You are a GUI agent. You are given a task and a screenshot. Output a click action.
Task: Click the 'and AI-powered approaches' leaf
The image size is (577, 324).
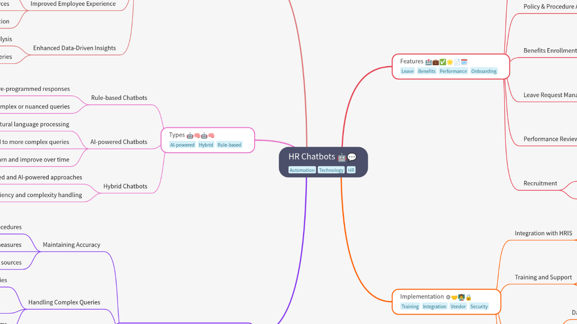tap(41, 177)
